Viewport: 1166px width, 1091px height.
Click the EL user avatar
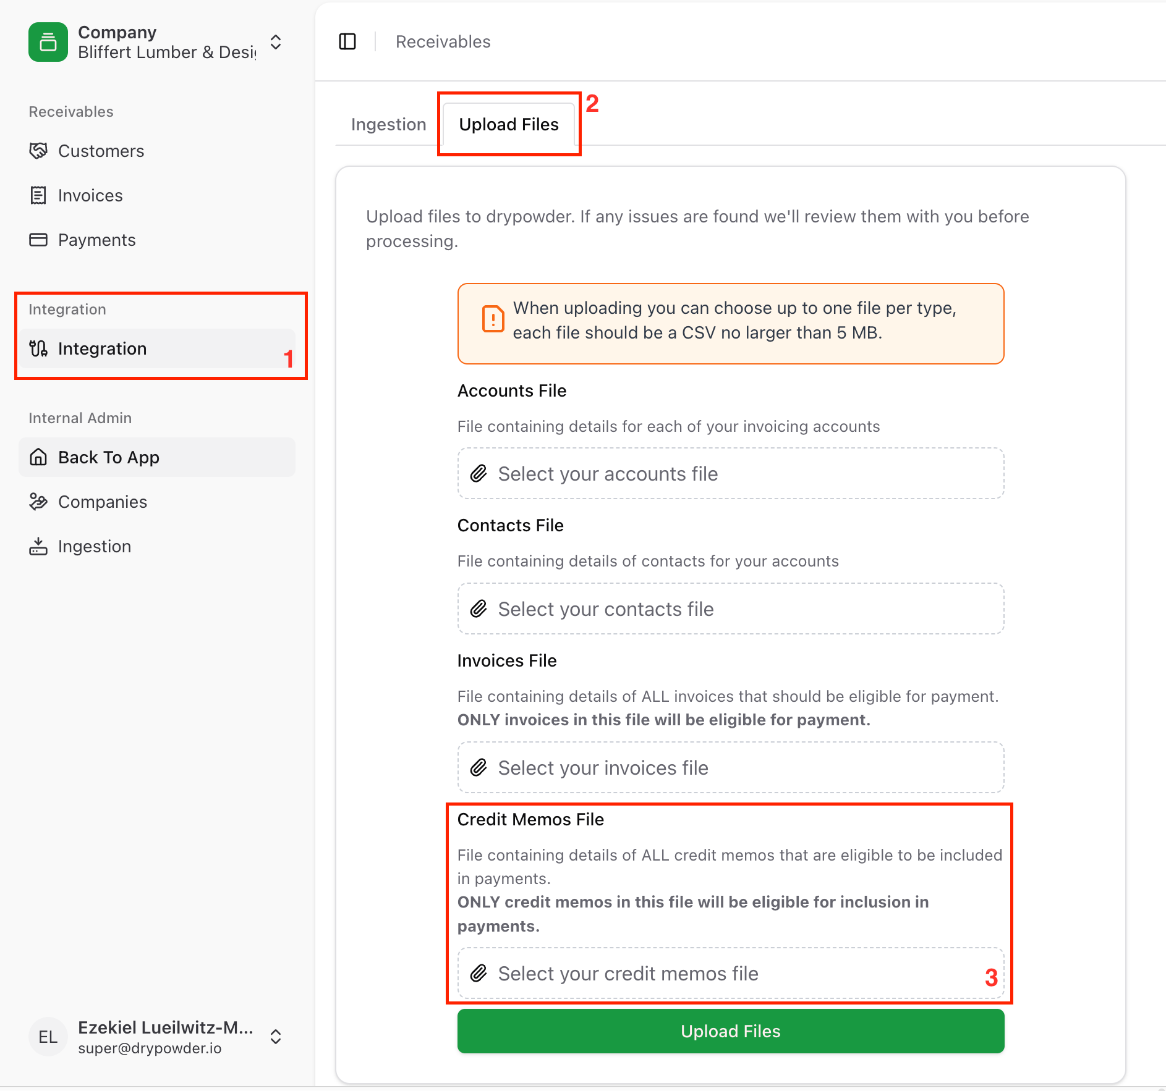point(48,1037)
